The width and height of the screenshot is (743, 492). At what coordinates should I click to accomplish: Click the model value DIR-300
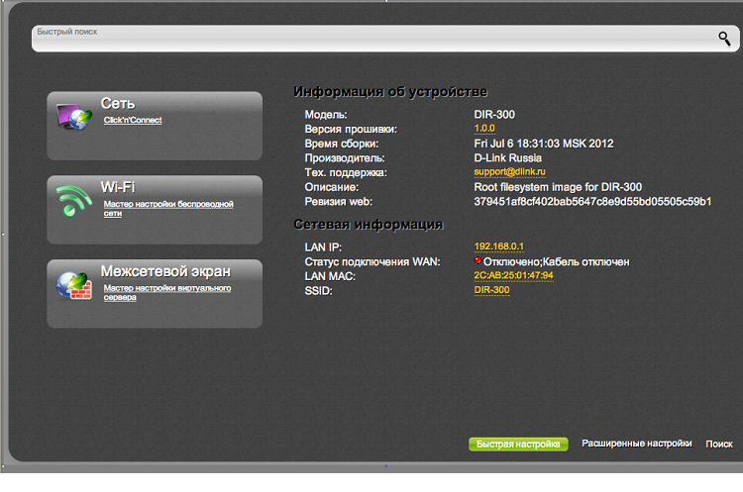(494, 115)
